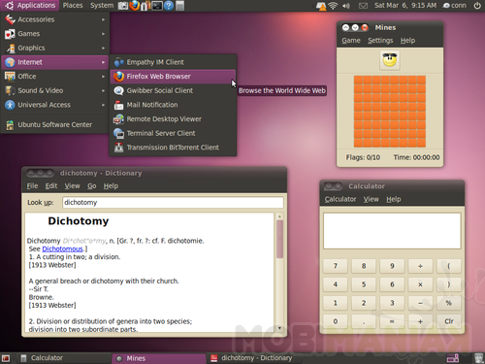
Task: Click the calculator multiply button
Action: (420, 284)
